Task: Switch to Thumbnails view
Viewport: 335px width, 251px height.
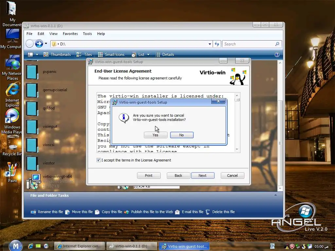Action: pos(57,55)
